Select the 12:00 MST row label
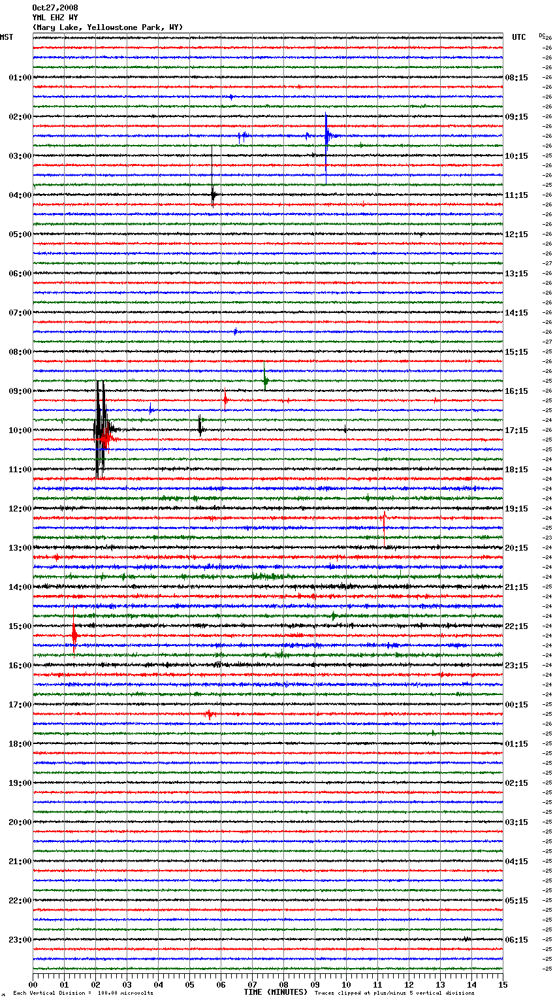 coord(20,509)
